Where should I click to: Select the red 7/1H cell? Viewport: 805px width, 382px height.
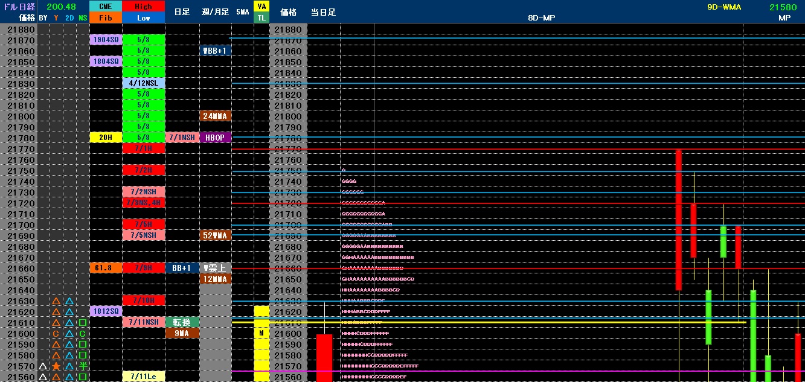point(144,148)
